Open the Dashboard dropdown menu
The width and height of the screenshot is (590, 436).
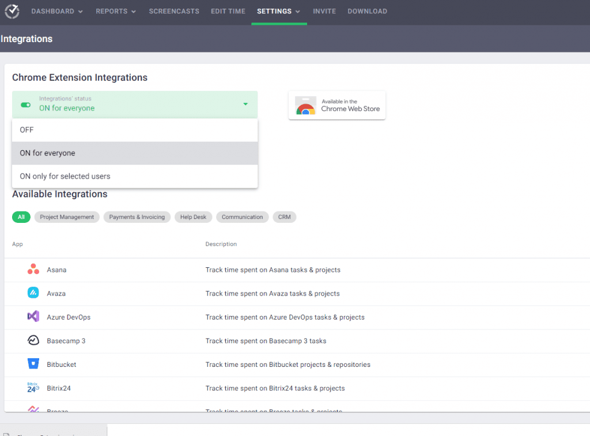pyautogui.click(x=56, y=11)
